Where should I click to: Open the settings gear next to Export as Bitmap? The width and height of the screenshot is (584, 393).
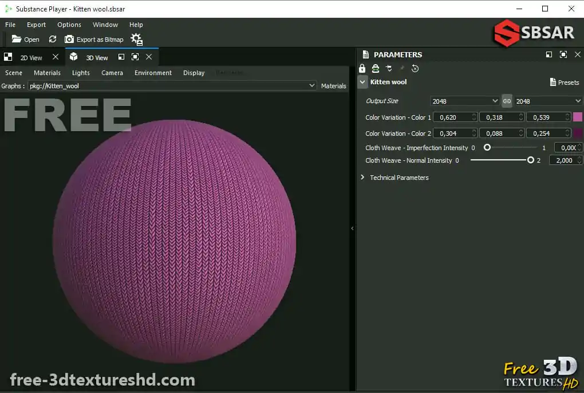pos(136,39)
